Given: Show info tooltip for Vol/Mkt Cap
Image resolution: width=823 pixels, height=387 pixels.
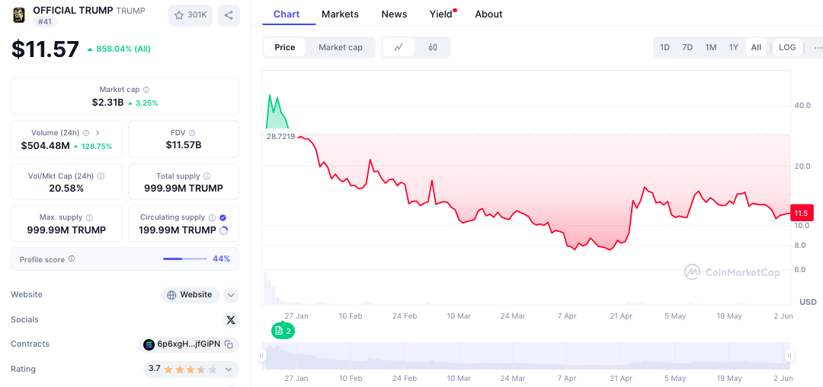Looking at the screenshot, I should (x=101, y=176).
